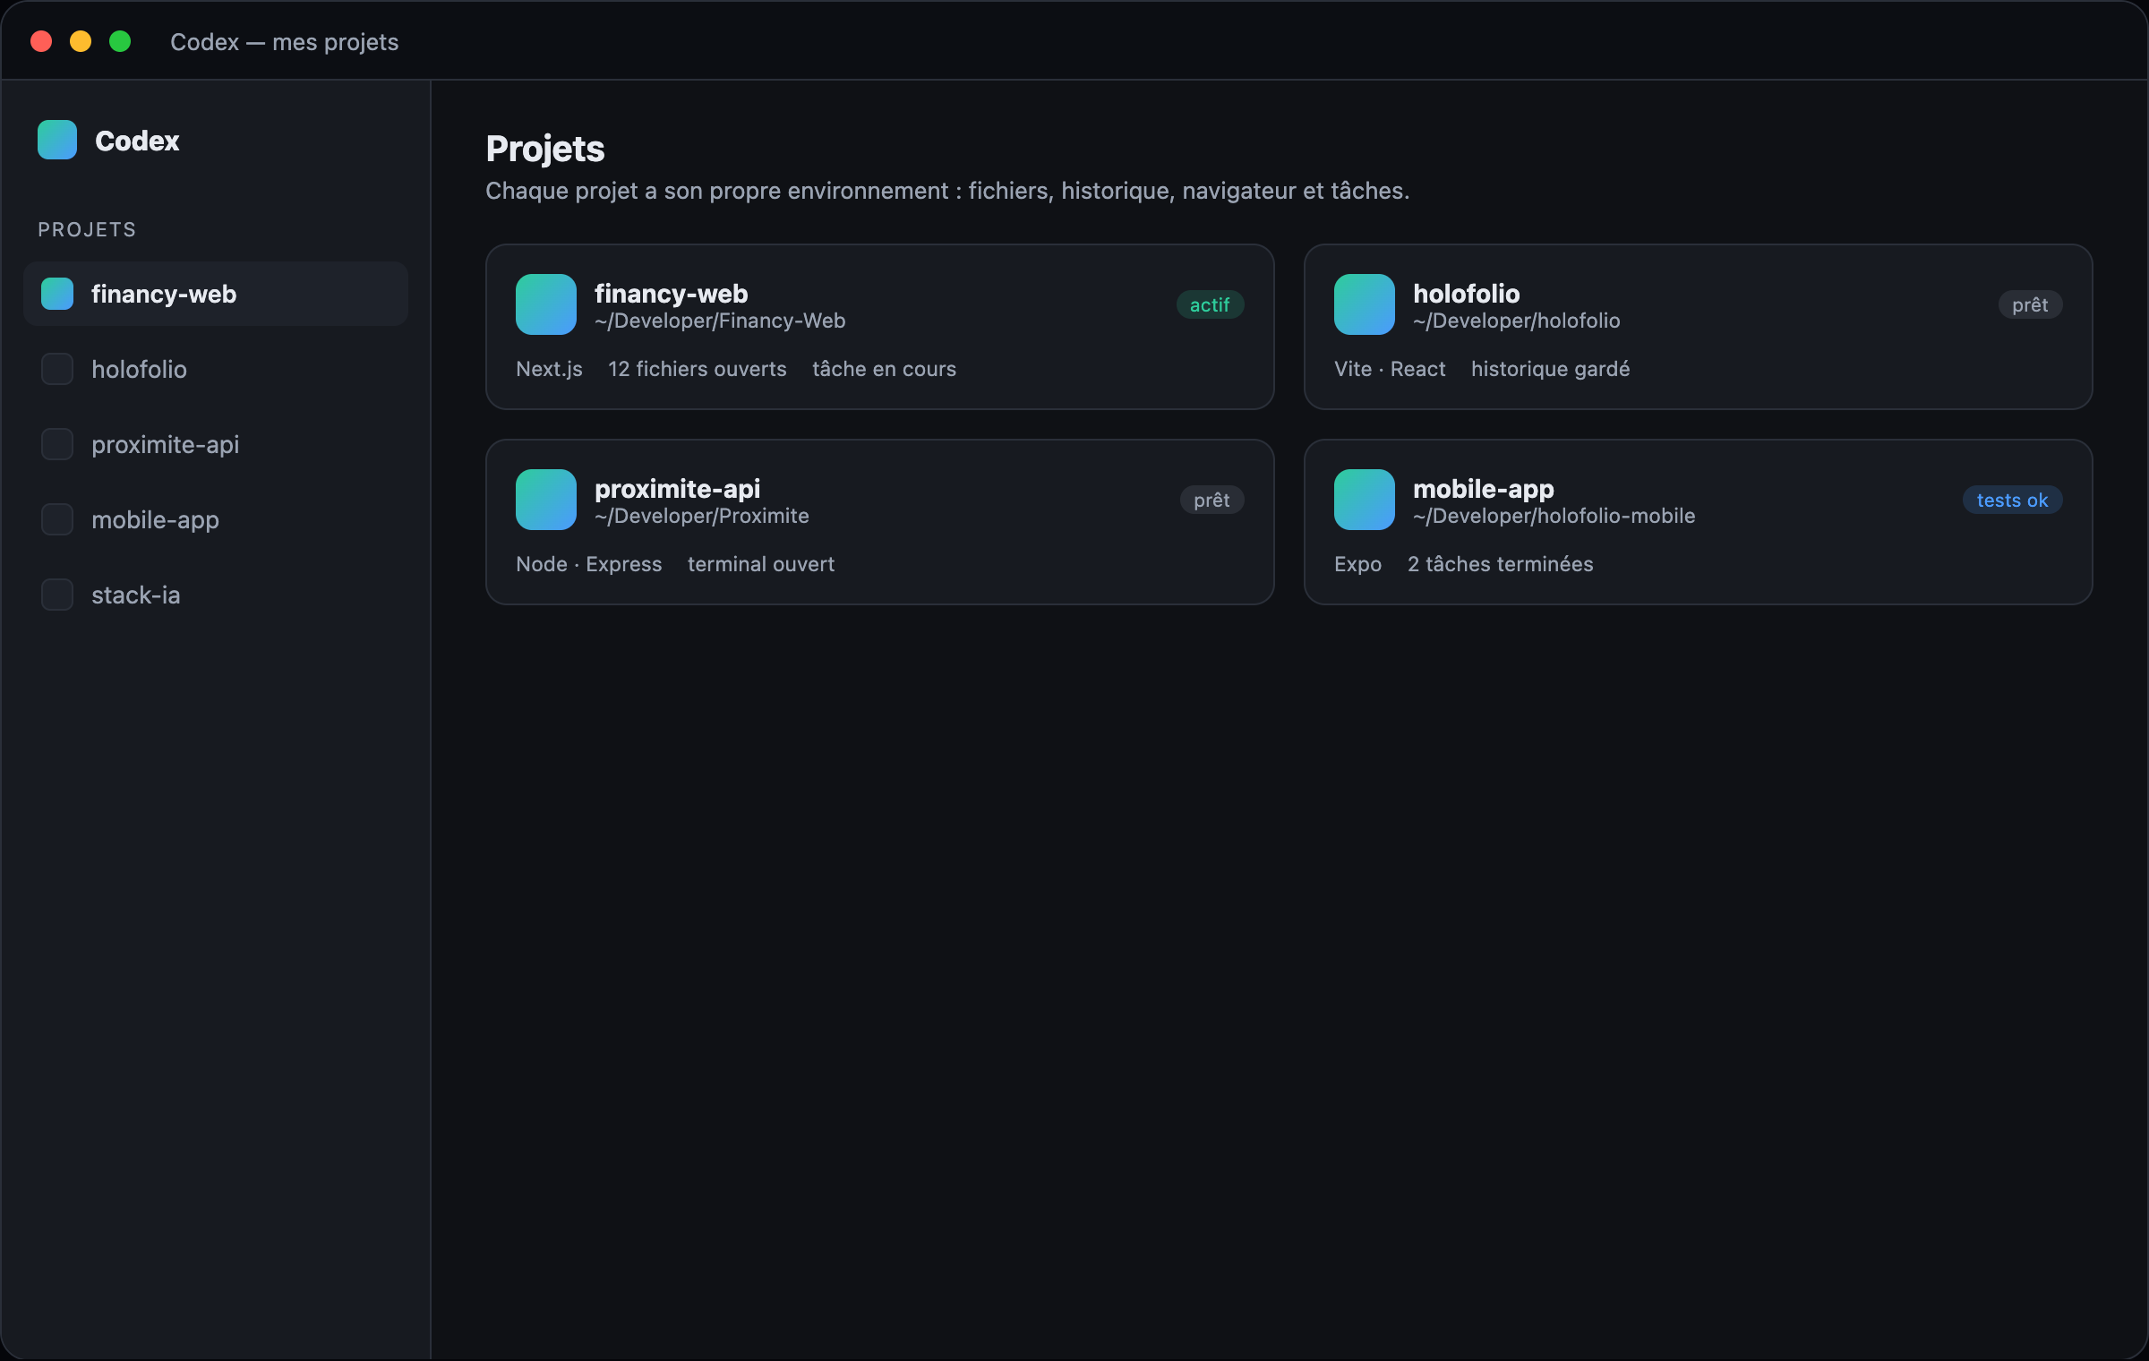Click the financy-web card gradient icon

tap(546, 304)
